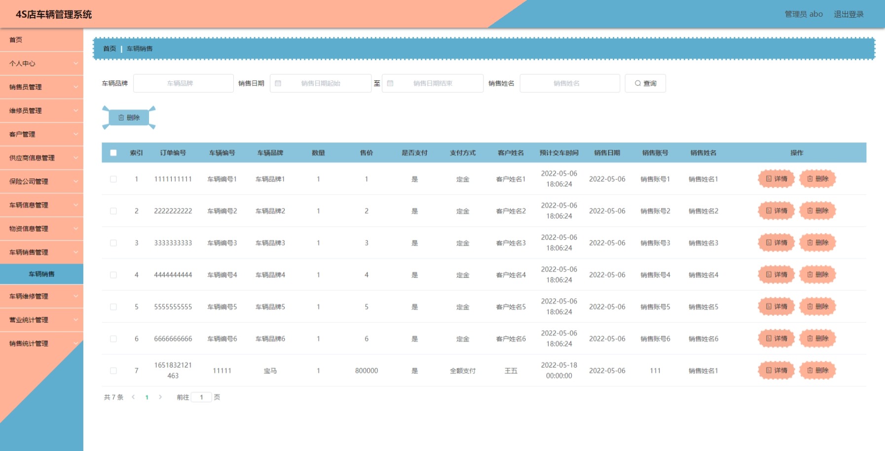Click the query button with magnifier icon

pos(645,83)
